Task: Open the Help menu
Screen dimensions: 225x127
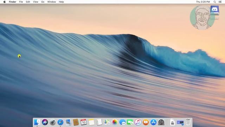Action: (61, 2)
